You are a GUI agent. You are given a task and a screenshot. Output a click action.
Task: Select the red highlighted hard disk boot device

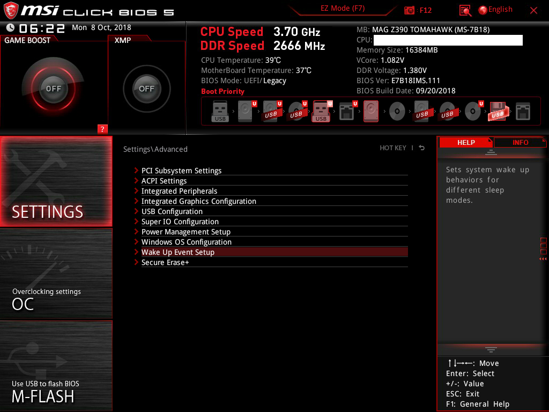(x=371, y=112)
